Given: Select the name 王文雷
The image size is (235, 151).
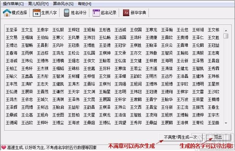Looking at the screenshot, I should tap(198, 92).
